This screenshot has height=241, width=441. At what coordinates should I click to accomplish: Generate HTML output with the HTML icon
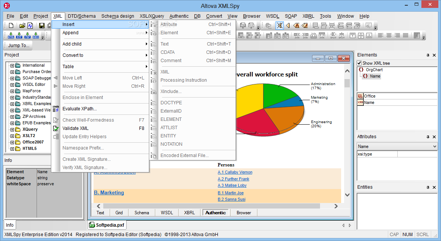[x=11, y=35]
